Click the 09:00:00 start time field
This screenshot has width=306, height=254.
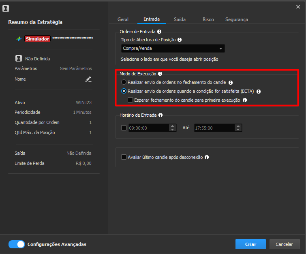click(x=149, y=128)
